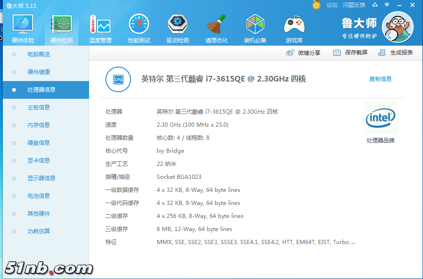This screenshot has width=423, height=279.
Task: Browse the 游戏库 game library
Action: pos(294,28)
